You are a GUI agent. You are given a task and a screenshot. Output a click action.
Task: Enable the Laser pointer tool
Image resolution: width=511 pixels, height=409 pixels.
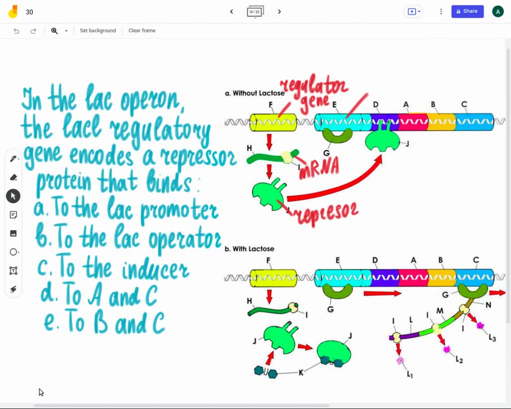click(x=13, y=289)
